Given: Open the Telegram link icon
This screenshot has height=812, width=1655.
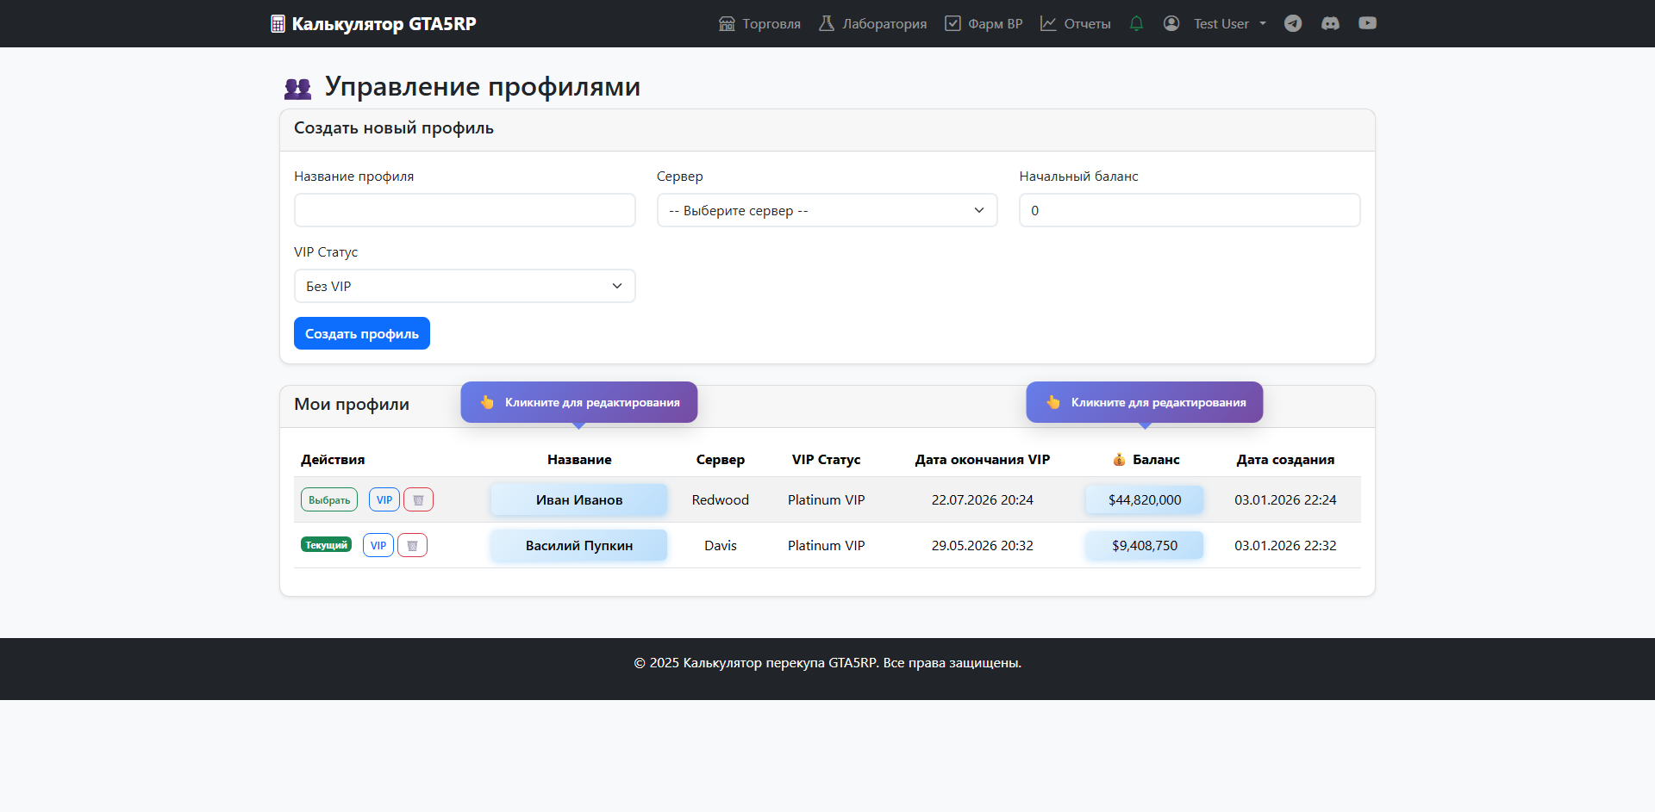Looking at the screenshot, I should pos(1293,23).
